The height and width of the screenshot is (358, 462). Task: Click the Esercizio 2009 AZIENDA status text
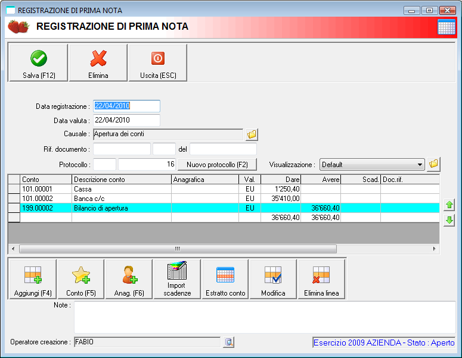(384, 343)
